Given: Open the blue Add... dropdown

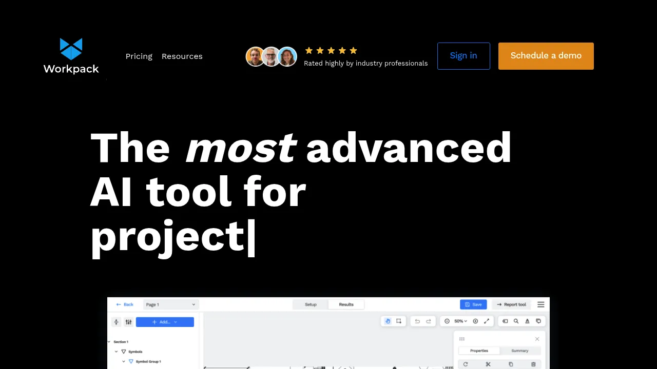Looking at the screenshot, I should [165, 322].
